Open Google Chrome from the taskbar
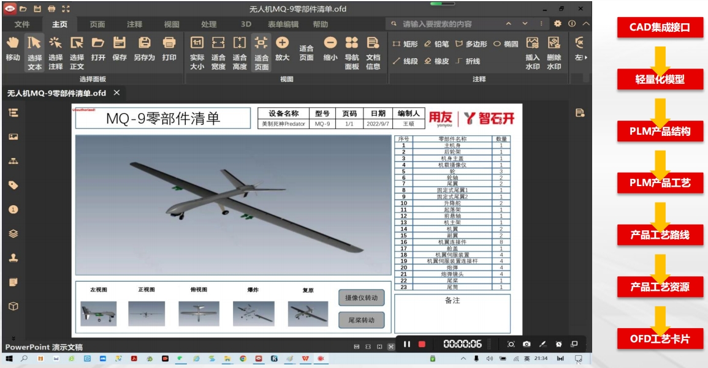Screen dimensions: 708x368 [x=243, y=359]
